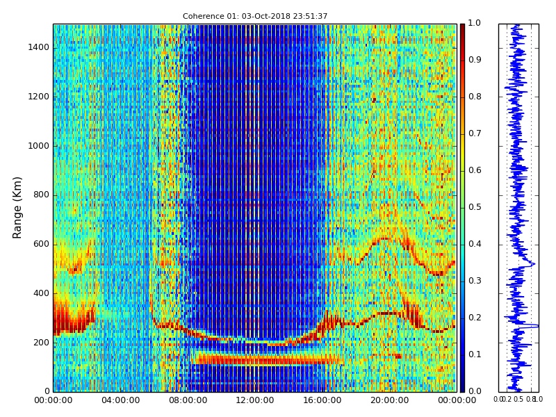Click the 'Range (Km)' y-axis label
The image size is (556, 417).
tap(17, 208)
